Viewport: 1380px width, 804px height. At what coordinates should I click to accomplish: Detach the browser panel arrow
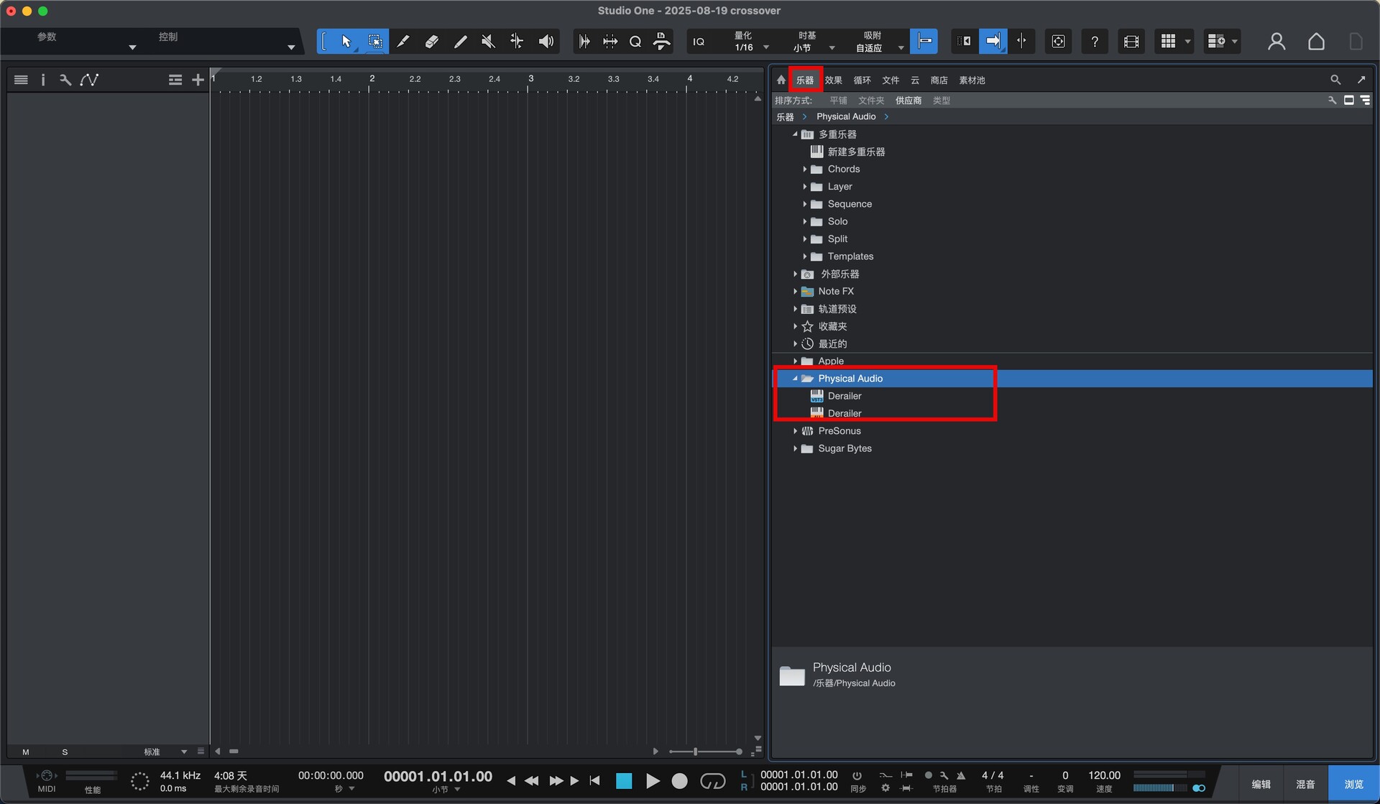tap(1361, 80)
